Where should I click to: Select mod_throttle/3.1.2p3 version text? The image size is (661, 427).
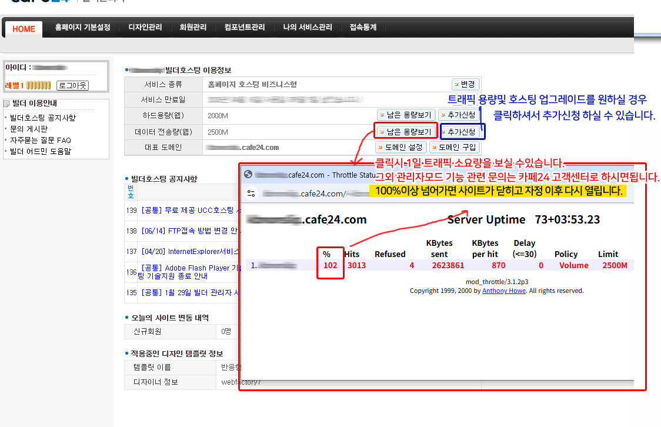(x=496, y=282)
